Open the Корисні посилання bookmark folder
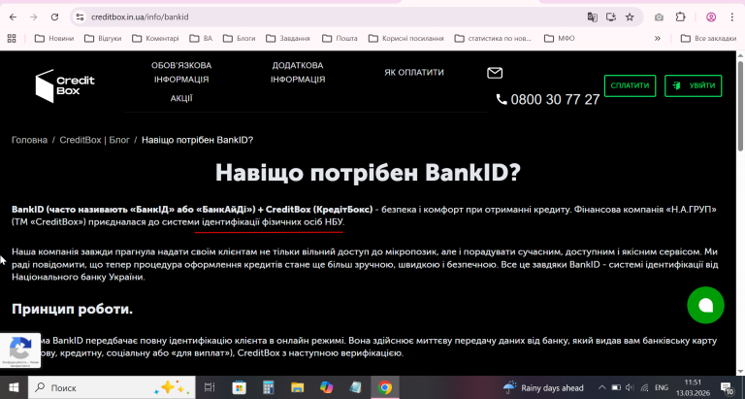 pyautogui.click(x=405, y=38)
